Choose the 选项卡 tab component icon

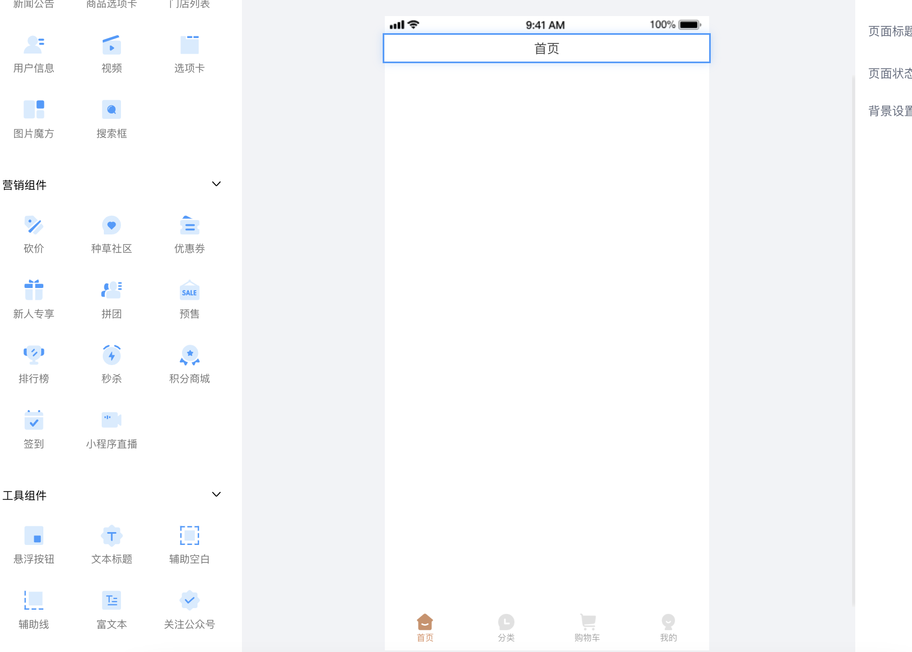point(189,44)
